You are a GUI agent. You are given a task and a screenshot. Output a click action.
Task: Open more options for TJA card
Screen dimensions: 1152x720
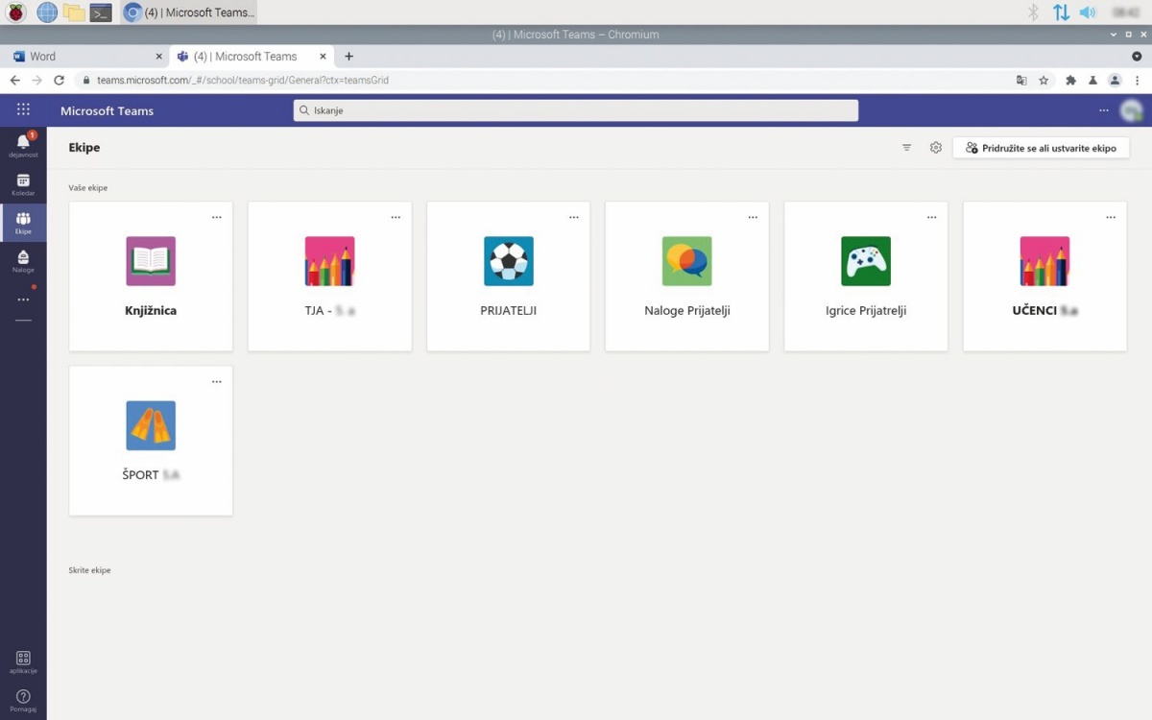click(396, 217)
